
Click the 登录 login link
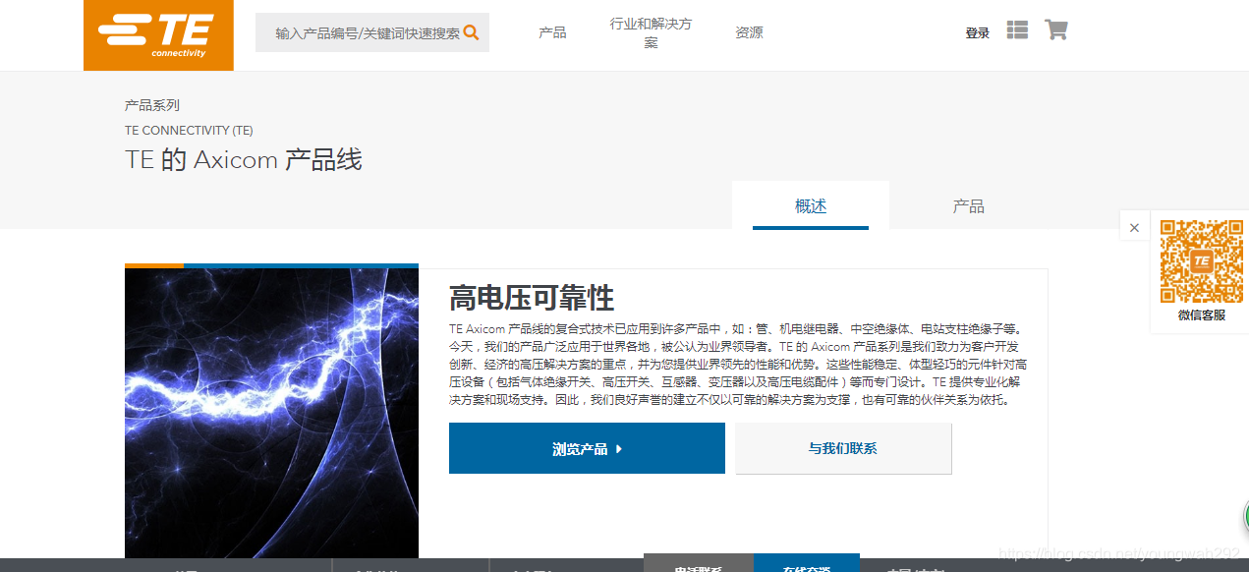pos(977,32)
